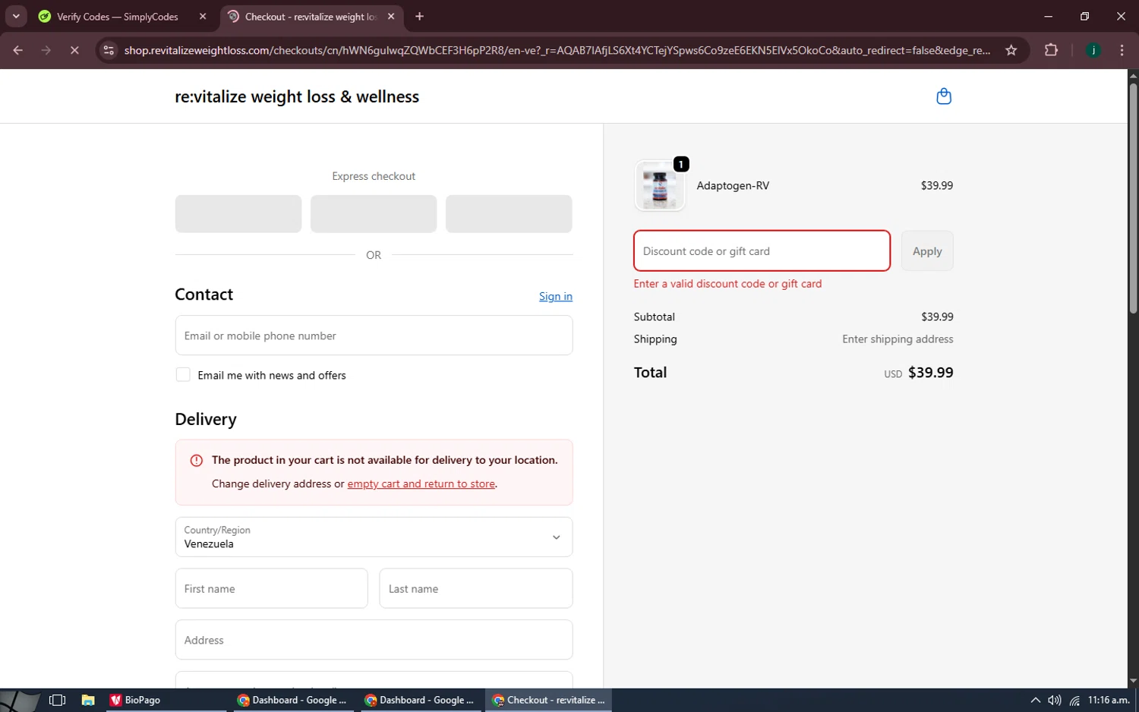Click the browser forward arrow

46,50
